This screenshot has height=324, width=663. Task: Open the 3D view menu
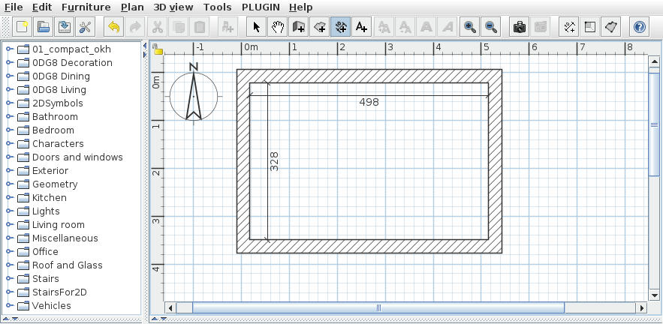173,7
